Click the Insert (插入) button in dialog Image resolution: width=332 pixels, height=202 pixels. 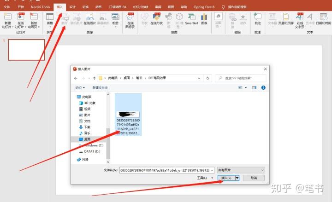click(x=226, y=178)
